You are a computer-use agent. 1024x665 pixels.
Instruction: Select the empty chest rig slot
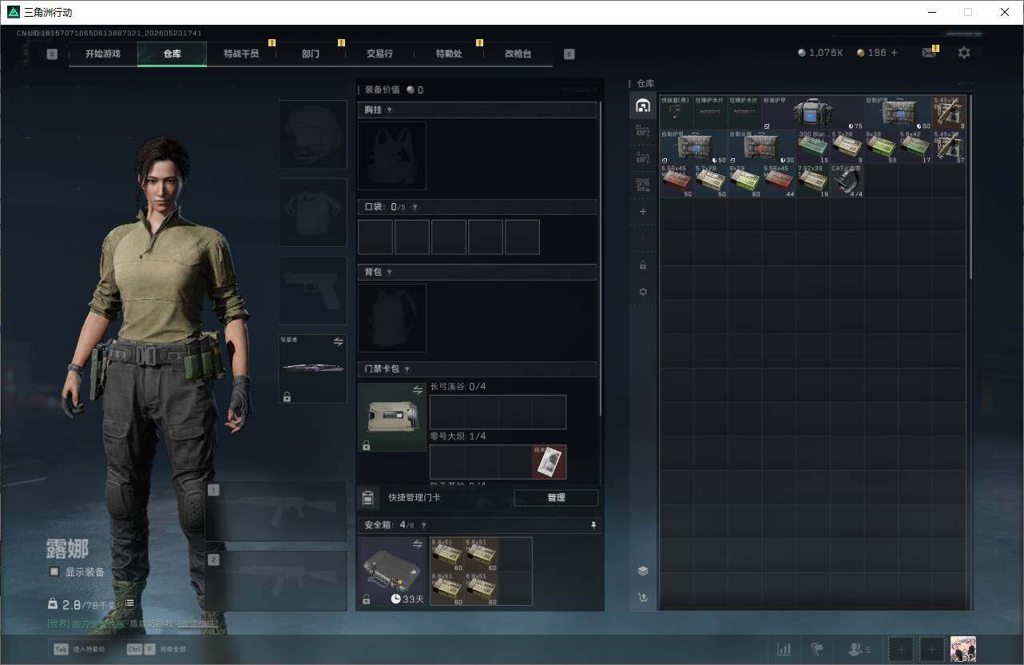click(392, 155)
